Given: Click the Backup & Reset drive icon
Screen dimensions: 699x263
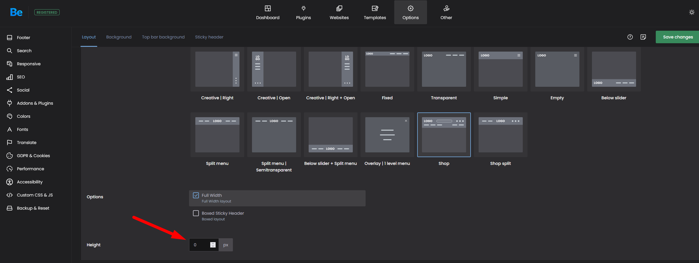Looking at the screenshot, I should coord(10,208).
